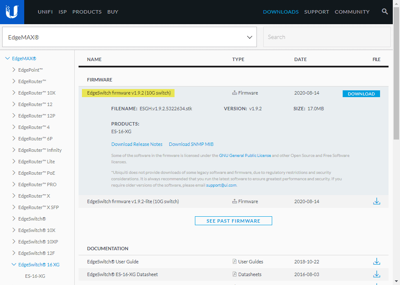Expand EdgeSwitch firmware v1.9.2-lite (10G switch) row
This screenshot has height=285, width=400.
pos(133,201)
